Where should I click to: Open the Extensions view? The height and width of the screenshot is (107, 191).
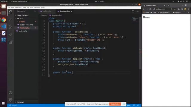pos(11,42)
